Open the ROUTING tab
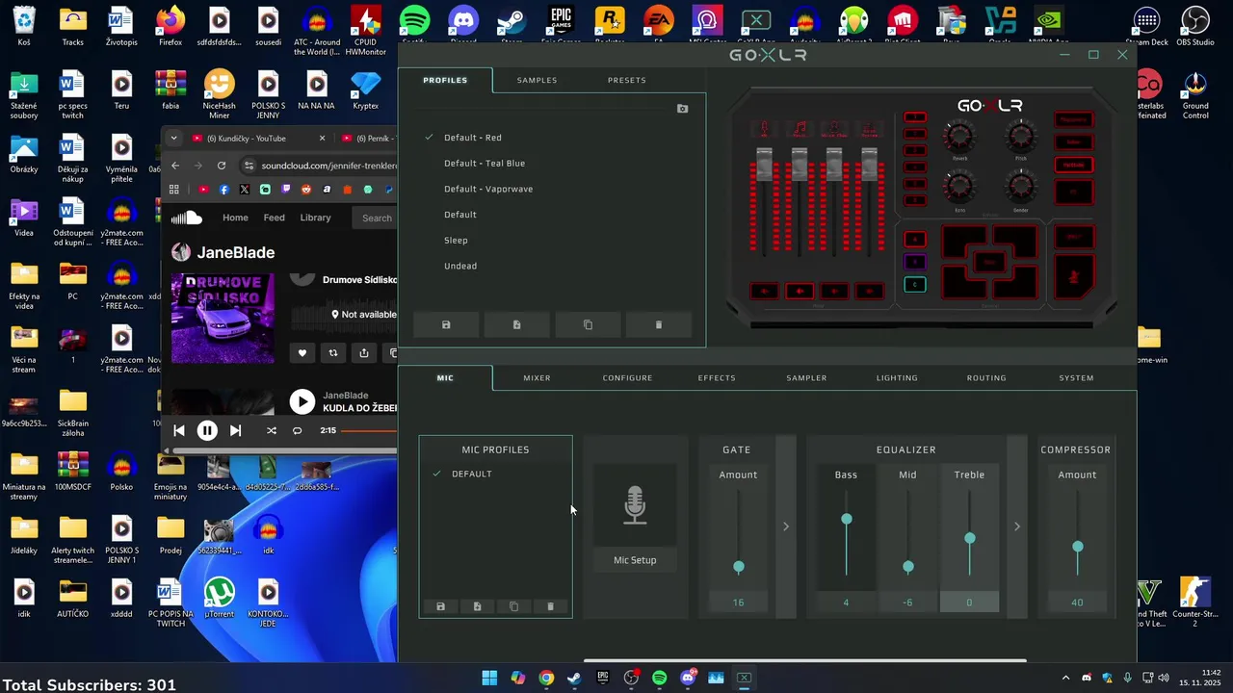The image size is (1233, 693). click(x=986, y=378)
